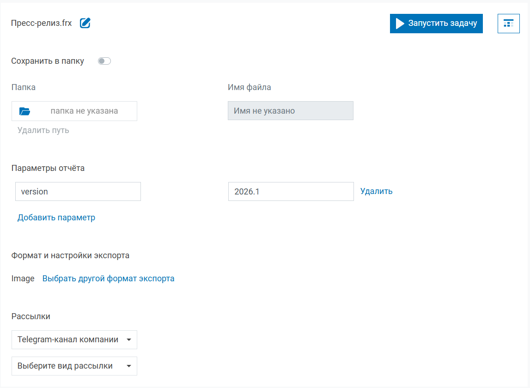Select the папка не указана path box
This screenshot has height=388, width=530.
coord(84,111)
